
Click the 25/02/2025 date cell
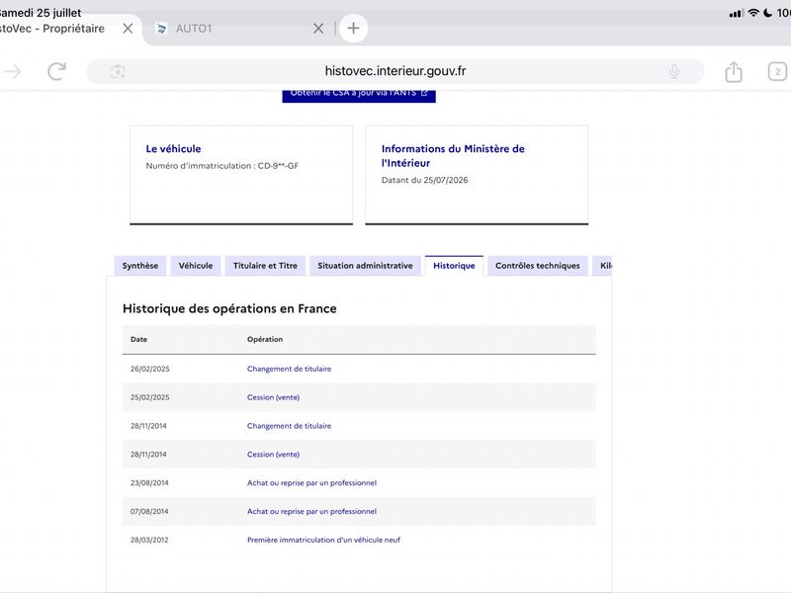point(150,397)
